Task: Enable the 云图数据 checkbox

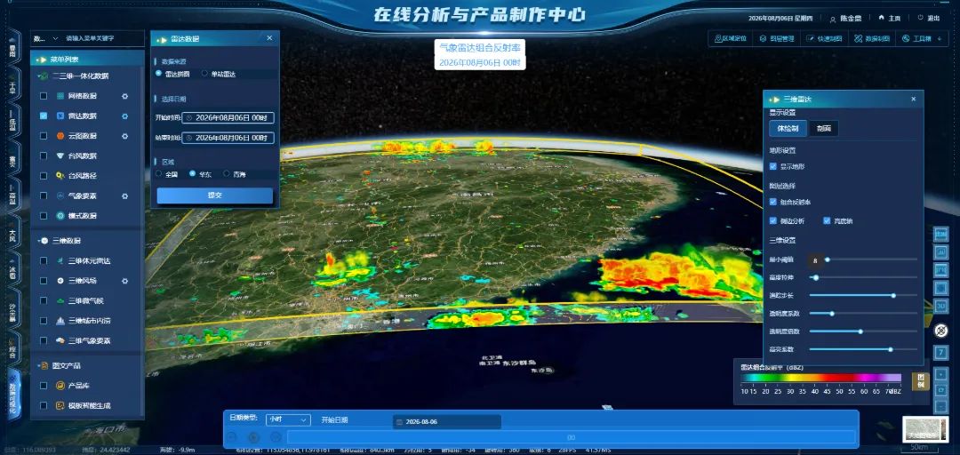Action: (x=44, y=136)
